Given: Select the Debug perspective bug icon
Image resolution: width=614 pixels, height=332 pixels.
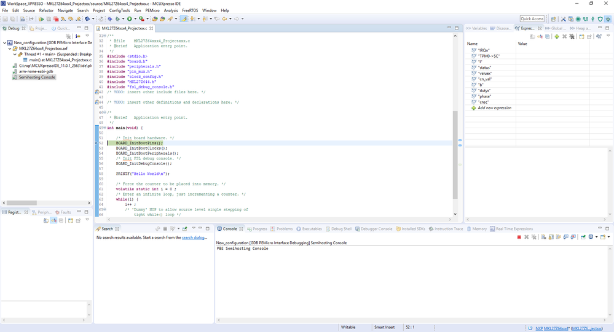Looking at the screenshot, I should pyautogui.click(x=608, y=19).
